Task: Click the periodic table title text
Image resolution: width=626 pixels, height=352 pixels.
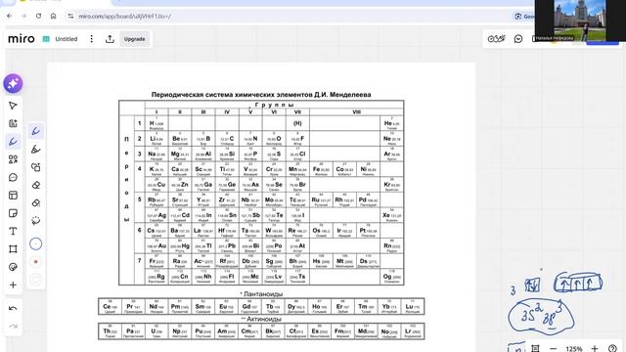Action: click(261, 95)
